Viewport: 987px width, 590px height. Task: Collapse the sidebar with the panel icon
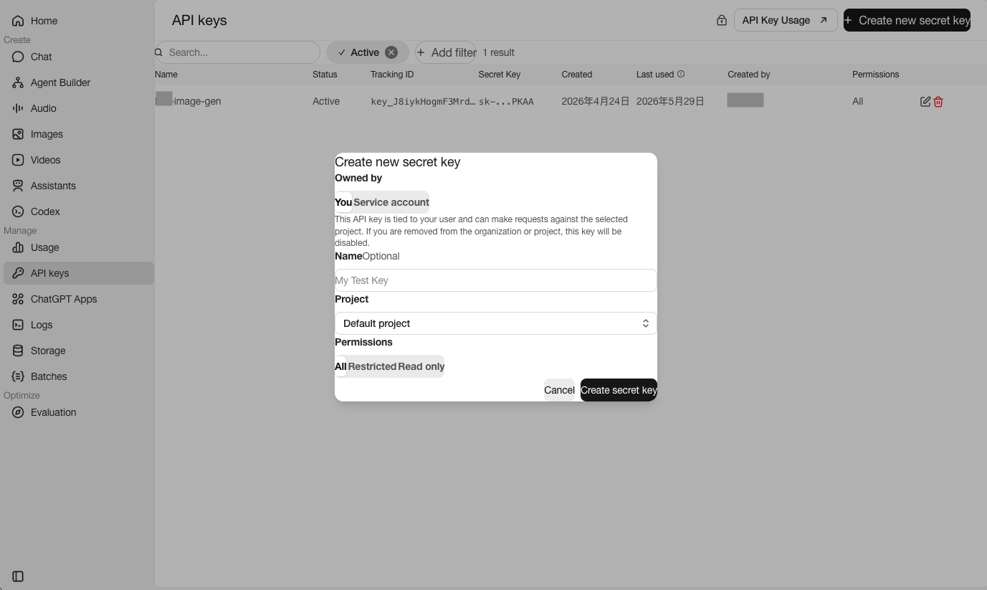pyautogui.click(x=18, y=576)
